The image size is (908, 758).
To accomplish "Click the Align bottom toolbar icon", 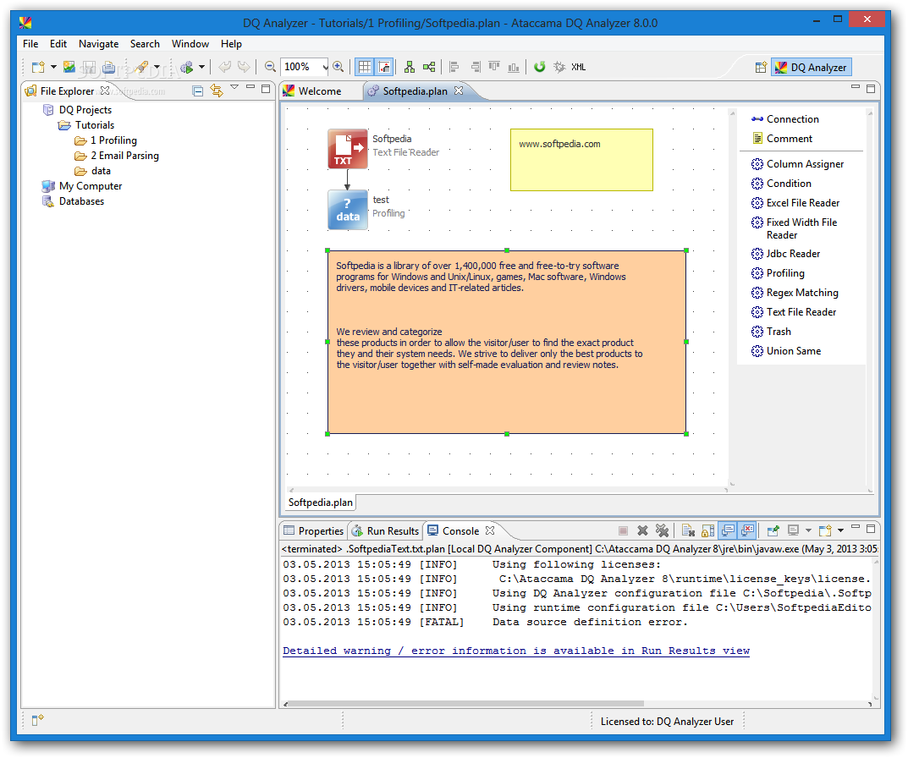I will pyautogui.click(x=514, y=67).
